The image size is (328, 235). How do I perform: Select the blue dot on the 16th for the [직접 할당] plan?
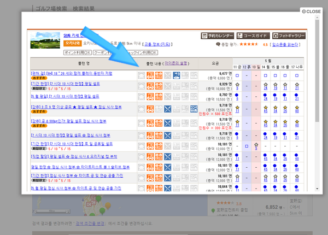click(284, 155)
